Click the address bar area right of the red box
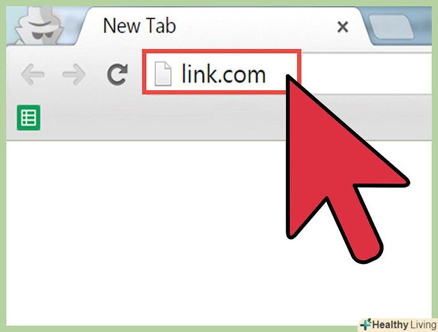Image resolution: width=438 pixels, height=332 pixels. click(x=366, y=74)
